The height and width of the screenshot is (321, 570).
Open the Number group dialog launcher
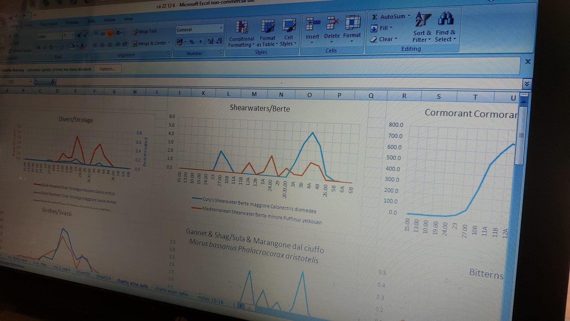[x=221, y=53]
